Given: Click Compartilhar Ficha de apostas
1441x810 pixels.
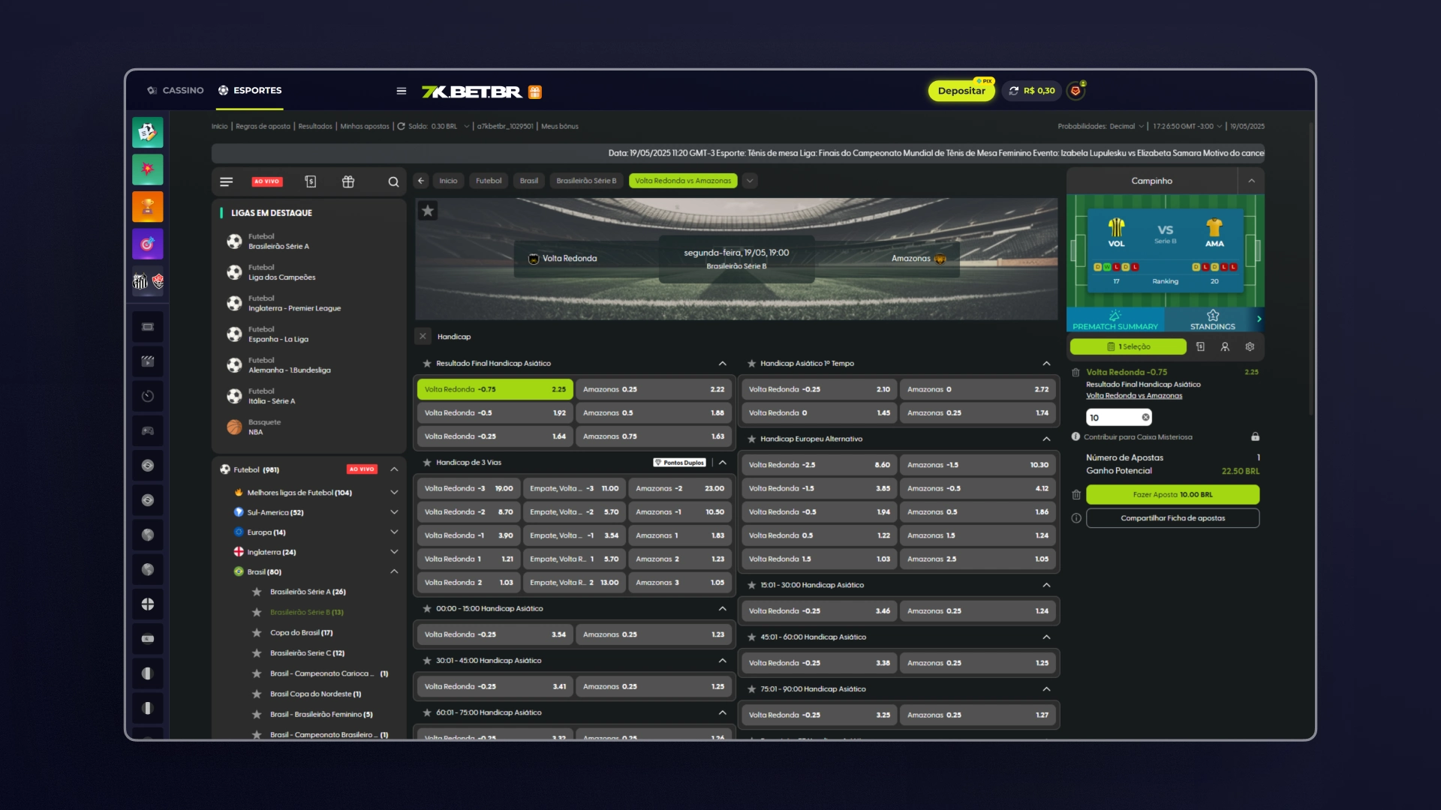Looking at the screenshot, I should point(1172,518).
